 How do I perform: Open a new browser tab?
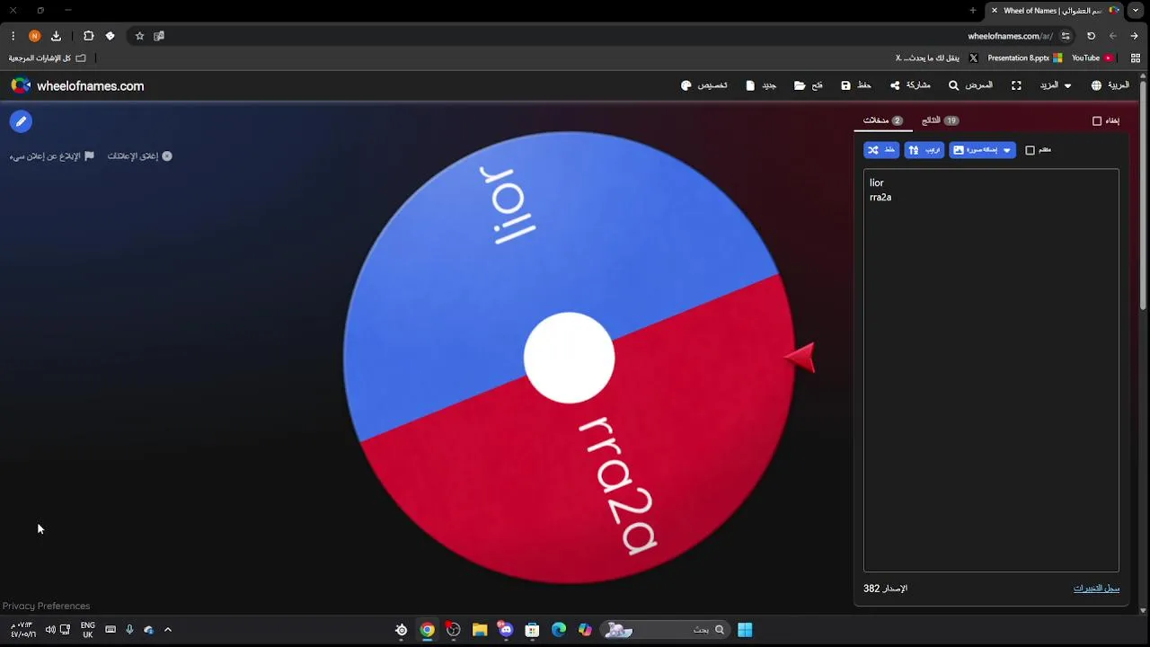pyautogui.click(x=973, y=11)
